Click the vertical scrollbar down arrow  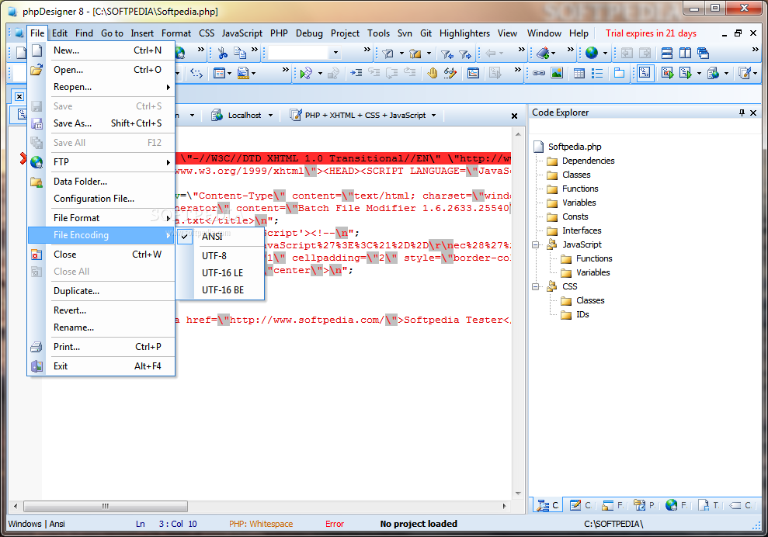click(518, 494)
